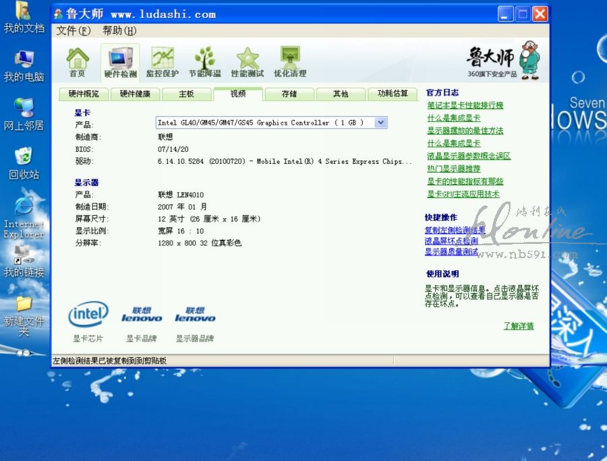607x461 pixels.
Task: Open the 文件(F) menu
Action: point(73,31)
